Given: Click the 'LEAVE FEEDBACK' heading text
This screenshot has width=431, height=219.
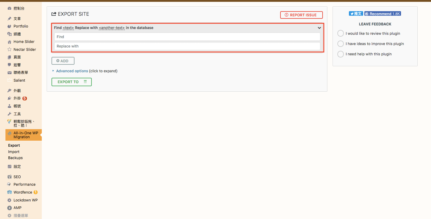Looking at the screenshot, I should pos(375,24).
